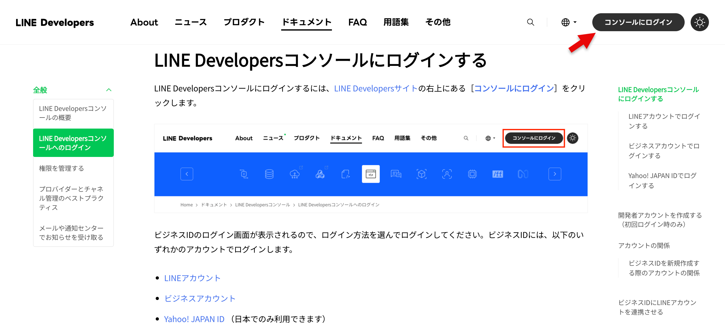Follow the LINE Developersサイト inline link

376,89
